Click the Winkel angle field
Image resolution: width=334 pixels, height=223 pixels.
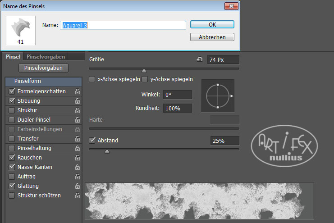coord(178,95)
